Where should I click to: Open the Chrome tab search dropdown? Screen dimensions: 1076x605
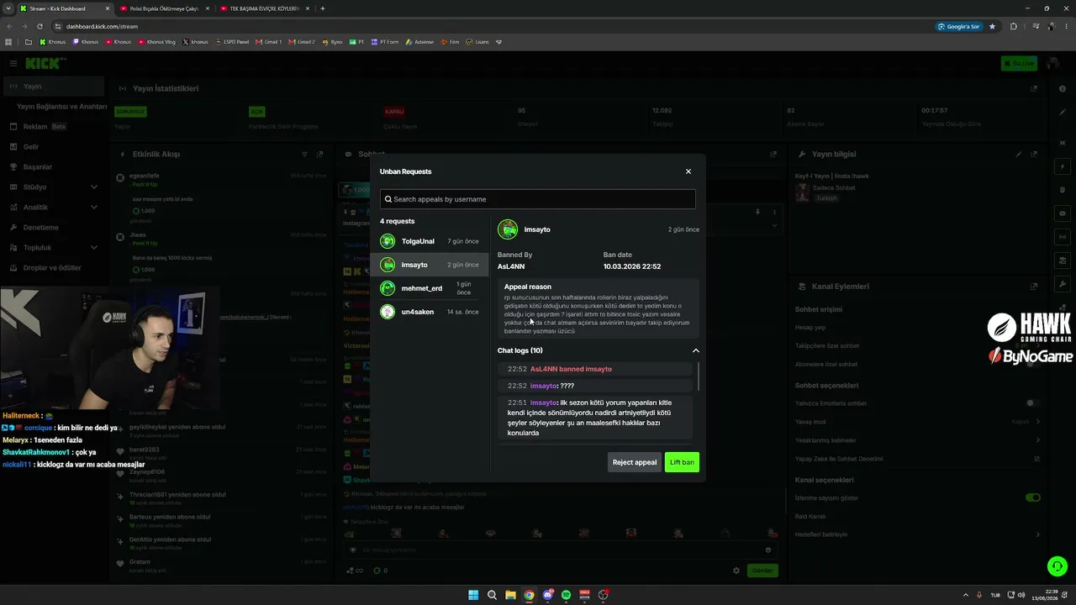tap(9, 8)
